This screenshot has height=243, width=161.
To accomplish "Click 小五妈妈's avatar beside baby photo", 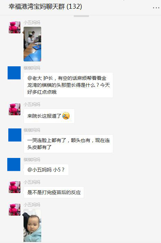I will click(x=15, y=210).
